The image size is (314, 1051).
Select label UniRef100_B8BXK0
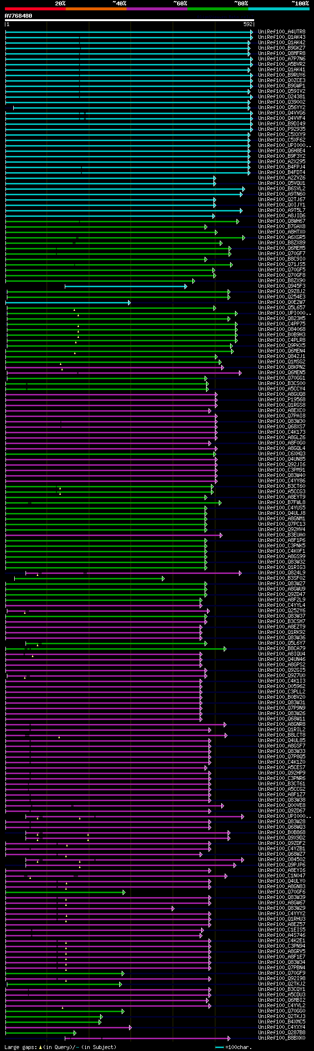point(282,1038)
